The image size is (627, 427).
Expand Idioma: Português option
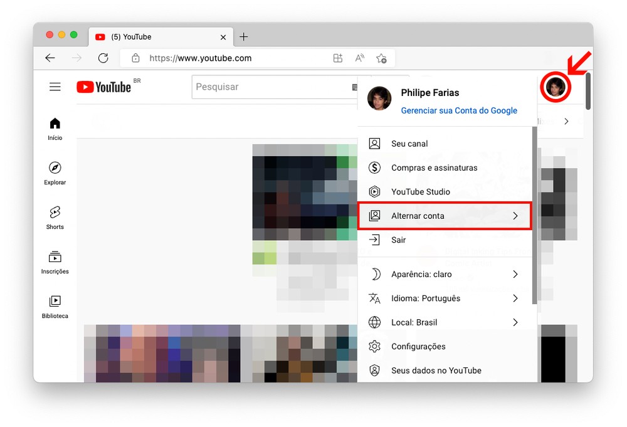(445, 298)
